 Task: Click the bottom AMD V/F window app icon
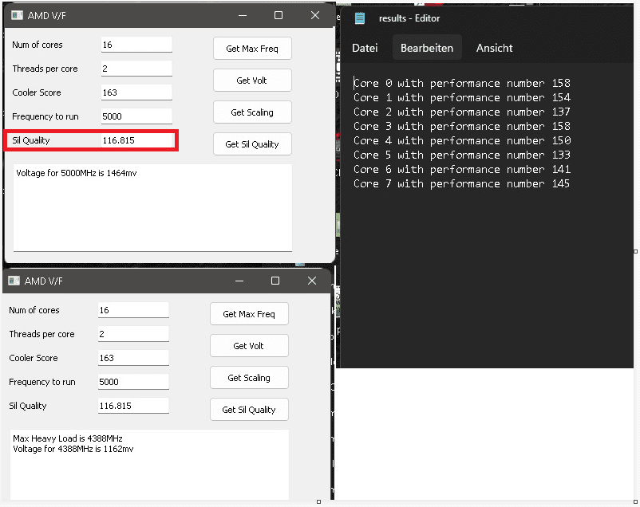(14, 281)
